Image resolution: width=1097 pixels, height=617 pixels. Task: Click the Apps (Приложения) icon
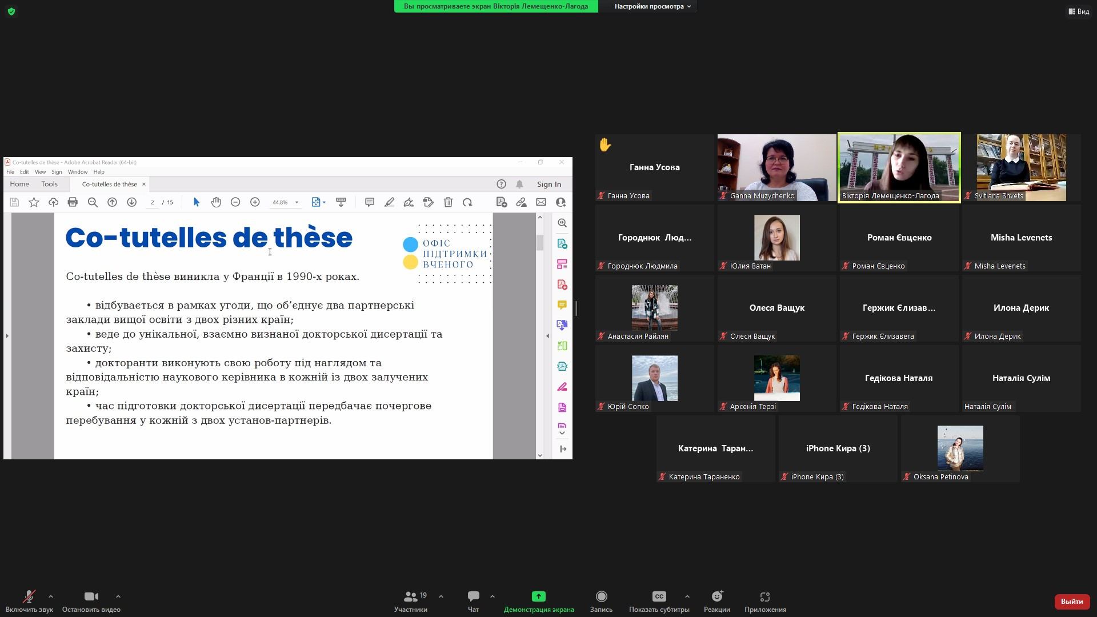pos(765,597)
